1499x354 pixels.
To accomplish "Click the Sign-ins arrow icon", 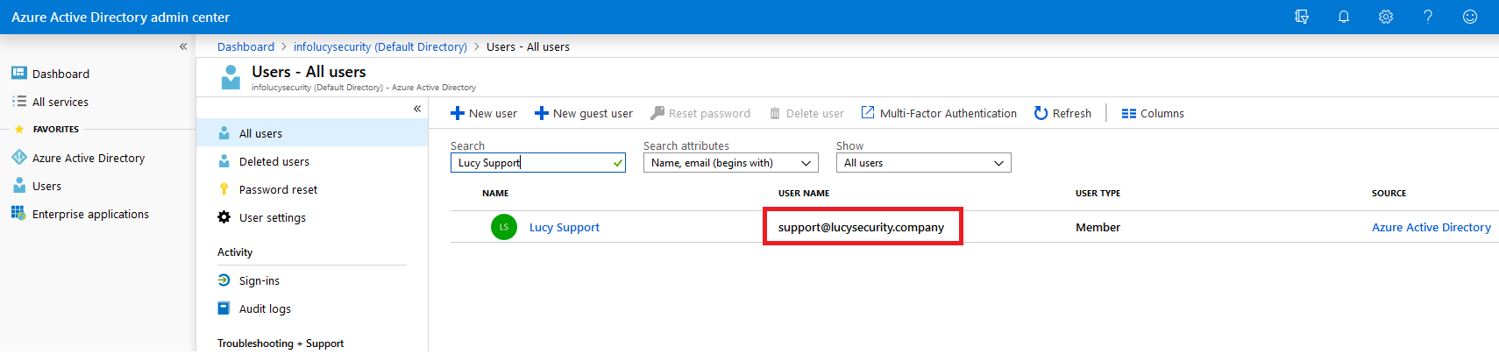I will [x=224, y=280].
